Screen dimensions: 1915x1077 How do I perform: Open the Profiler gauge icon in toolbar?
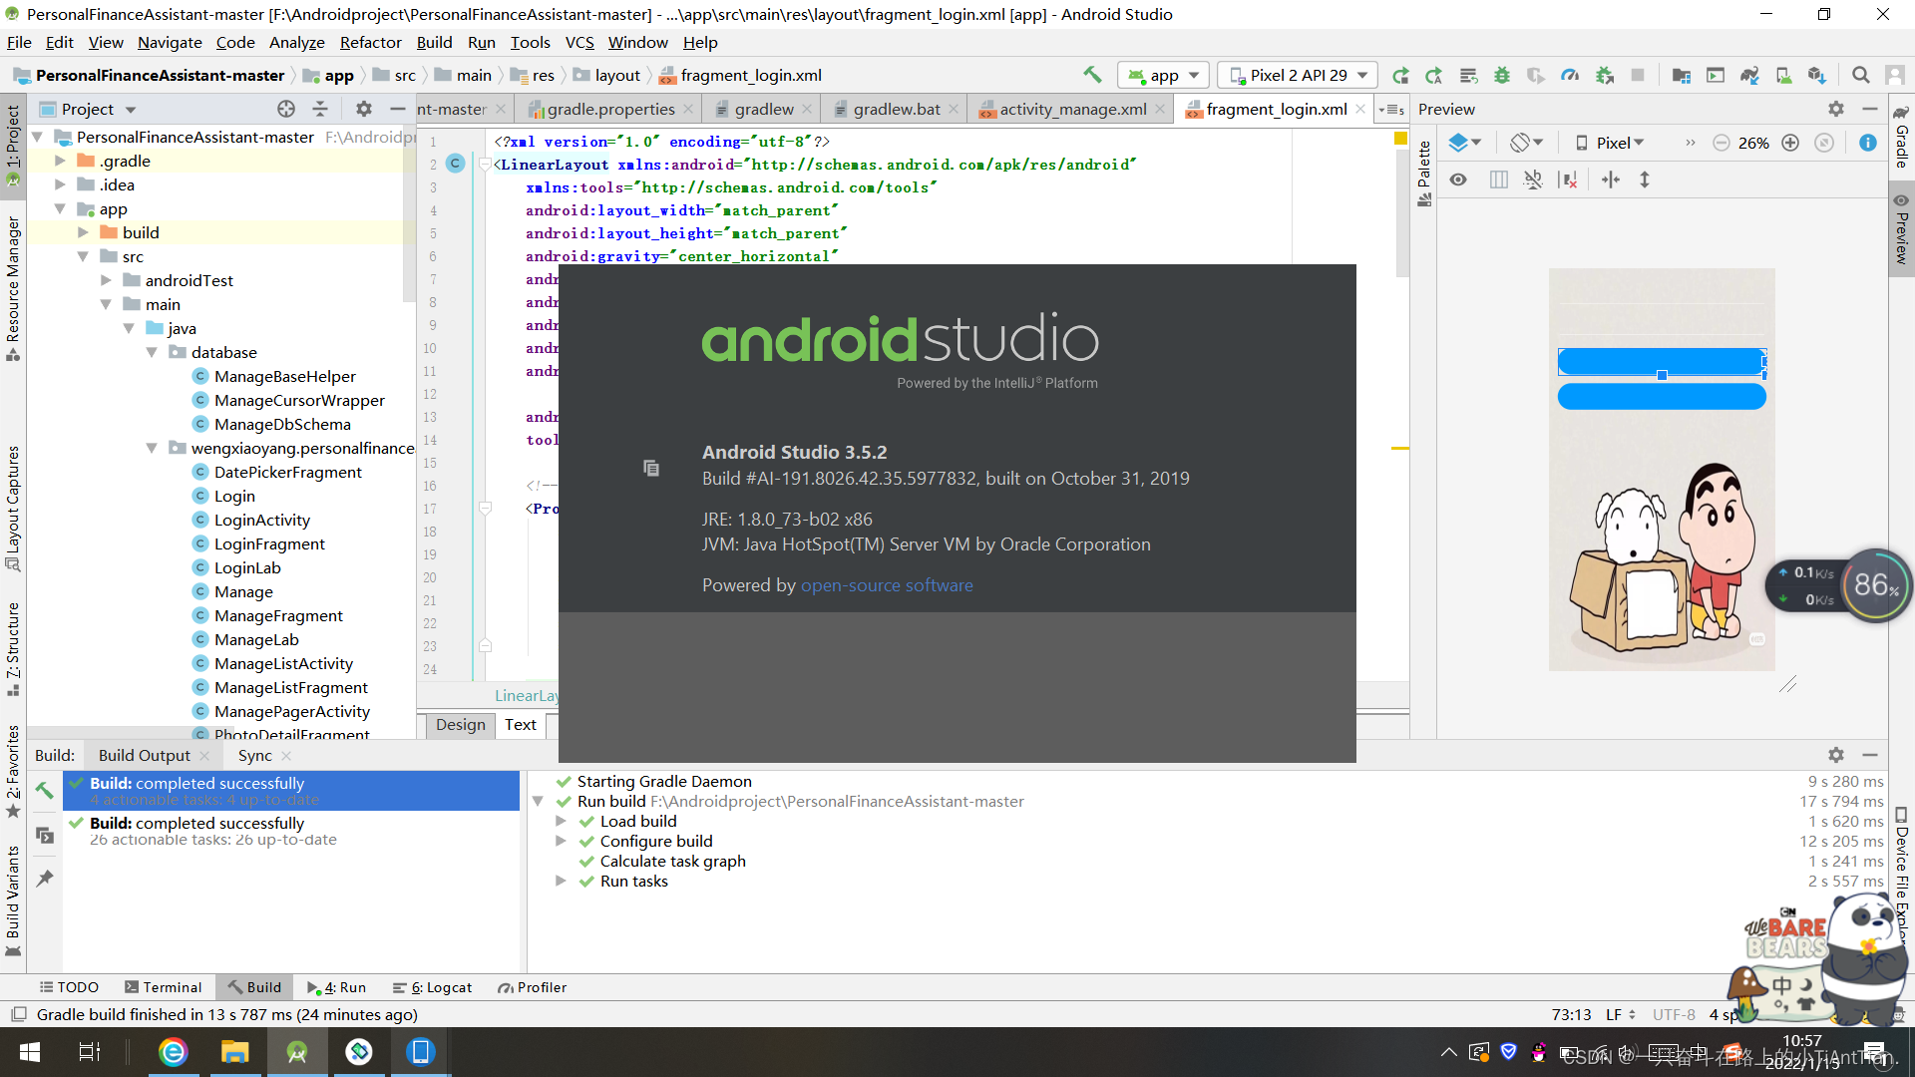[x=1570, y=76]
